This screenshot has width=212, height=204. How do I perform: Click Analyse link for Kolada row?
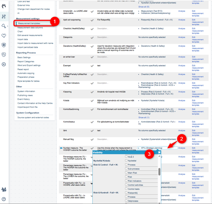coord(182,100)
